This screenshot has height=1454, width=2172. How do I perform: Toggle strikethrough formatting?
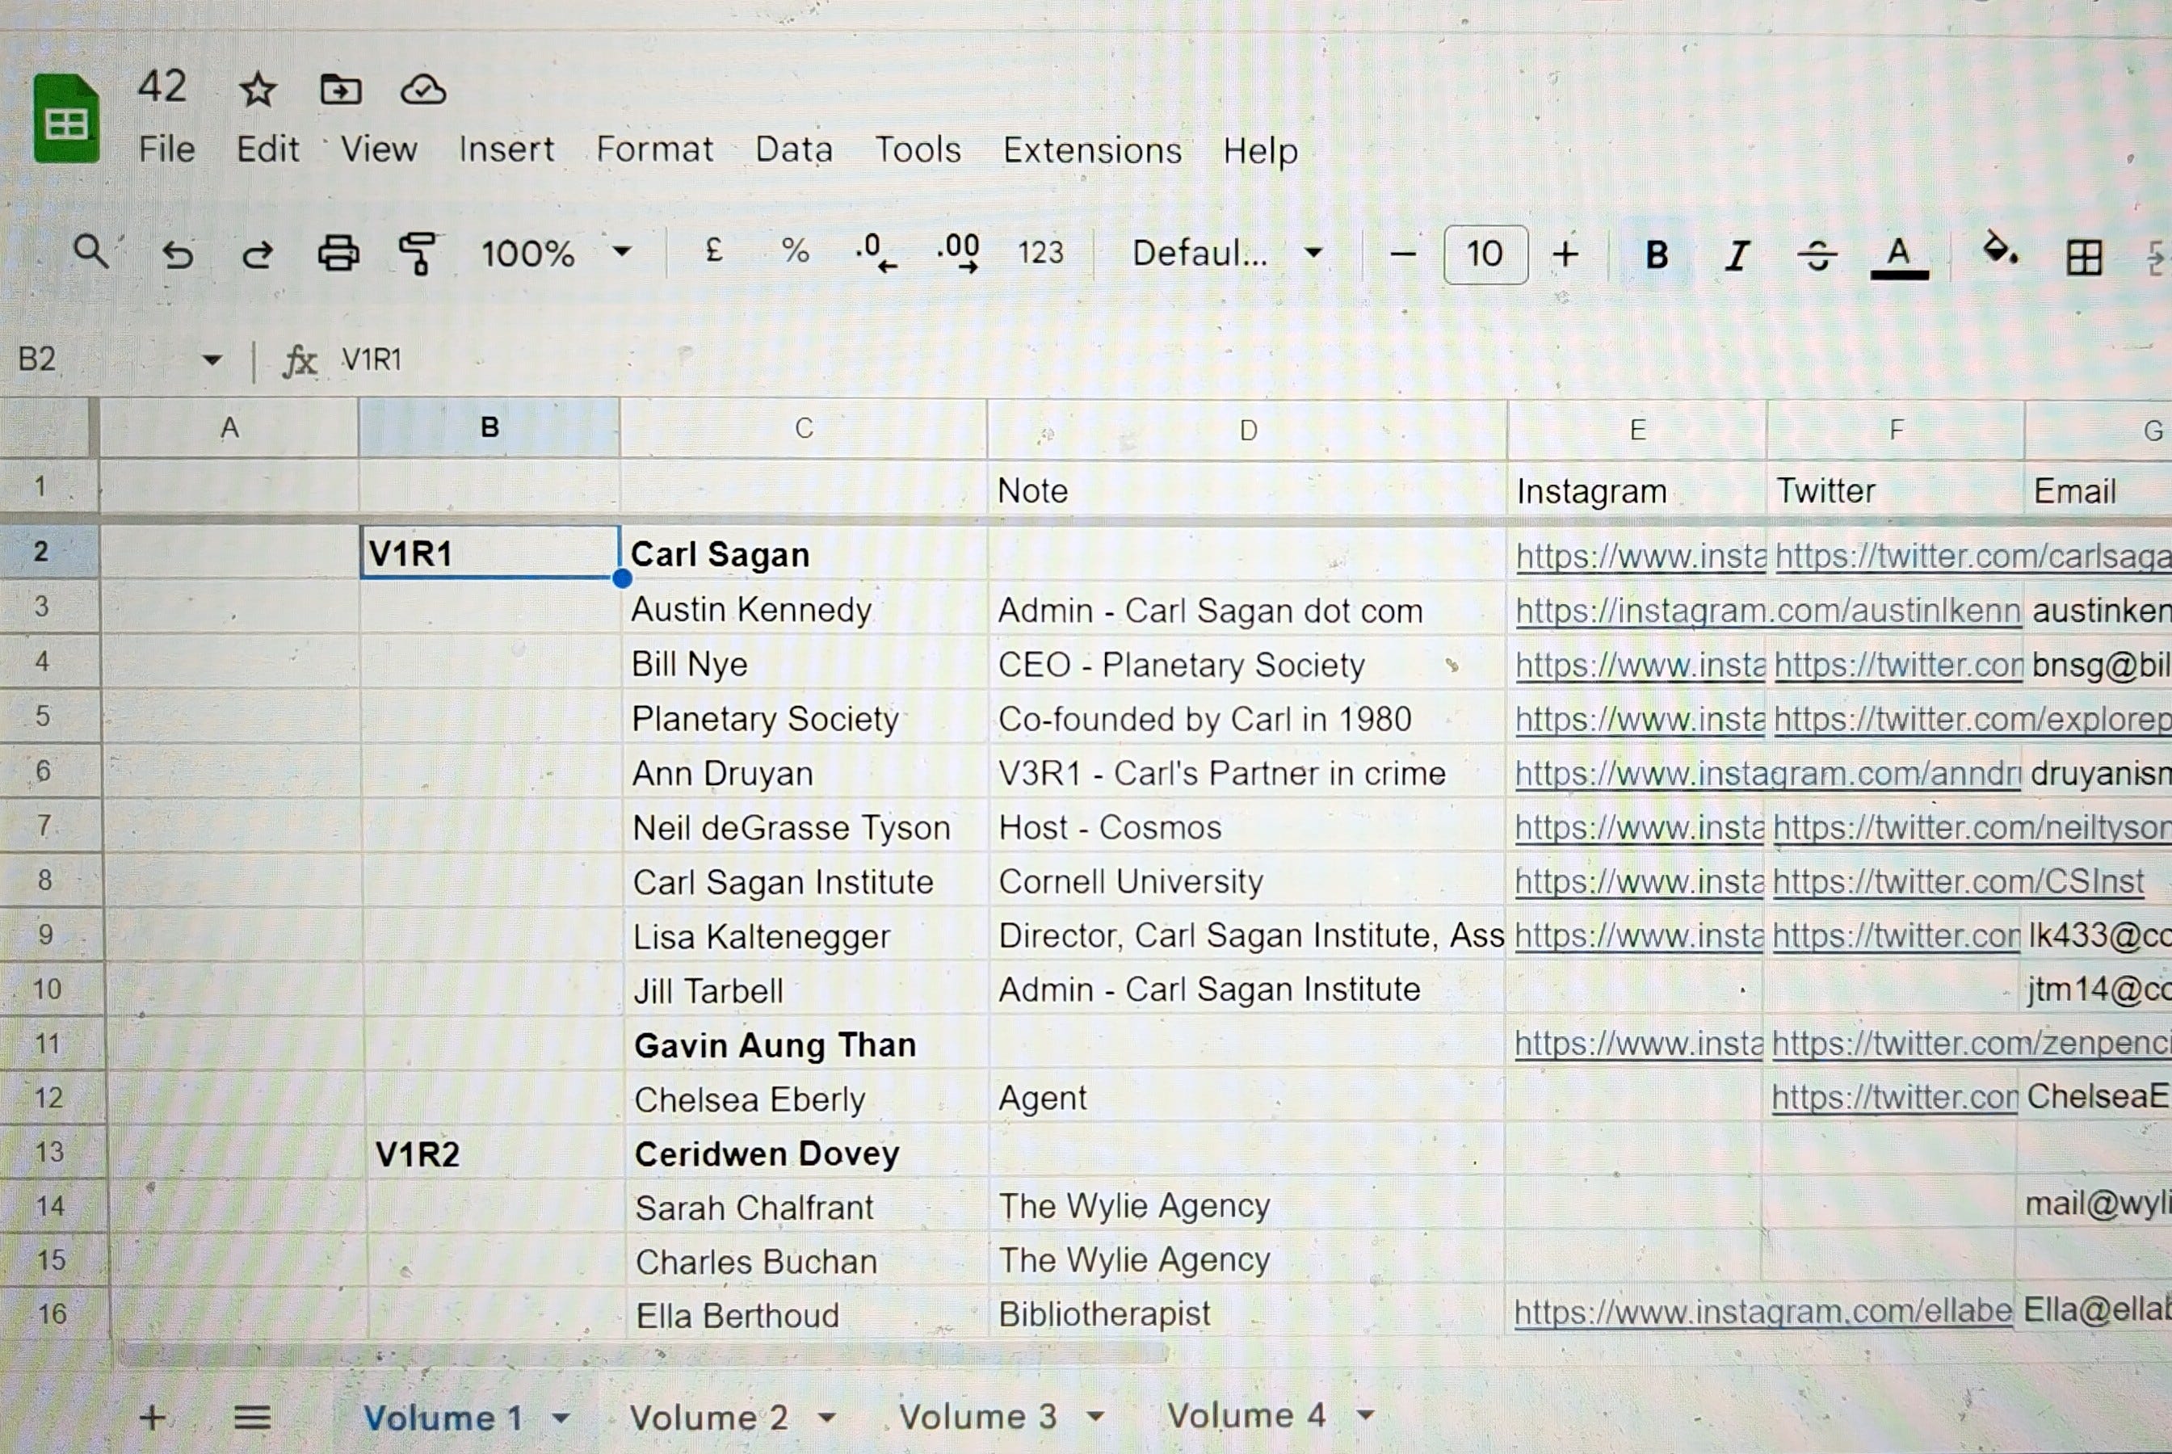[x=1817, y=255]
